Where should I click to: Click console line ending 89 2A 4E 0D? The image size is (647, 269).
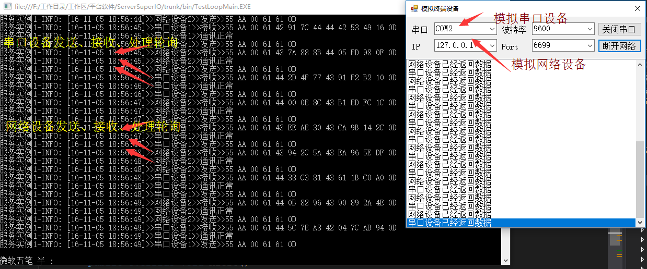click(198, 203)
